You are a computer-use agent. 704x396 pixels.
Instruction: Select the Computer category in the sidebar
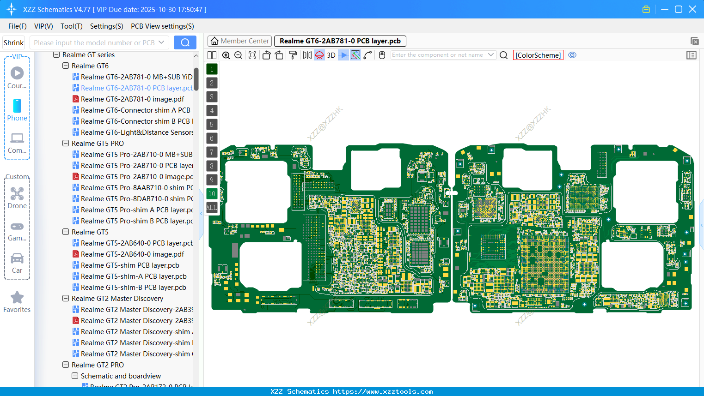click(x=17, y=143)
